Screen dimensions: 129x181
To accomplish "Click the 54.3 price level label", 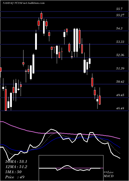I will click(x=119, y=28).
